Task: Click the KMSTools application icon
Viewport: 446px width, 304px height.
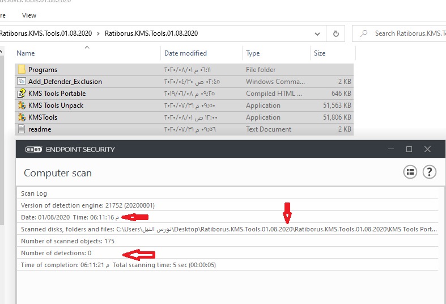Action: tap(22, 117)
